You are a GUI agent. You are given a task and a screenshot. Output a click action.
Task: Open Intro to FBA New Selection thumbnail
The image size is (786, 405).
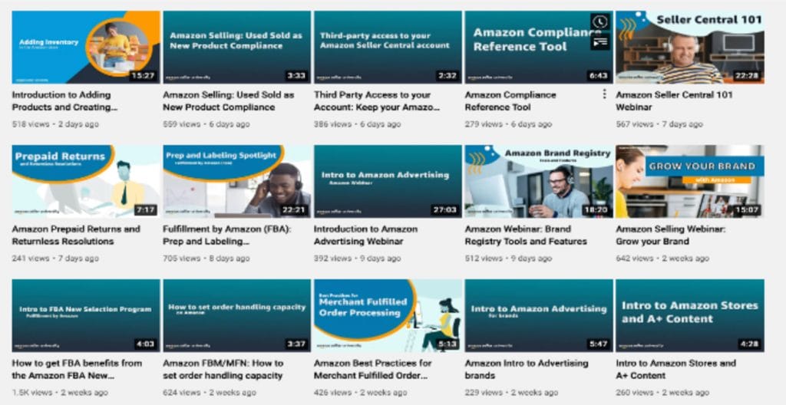(x=86, y=316)
